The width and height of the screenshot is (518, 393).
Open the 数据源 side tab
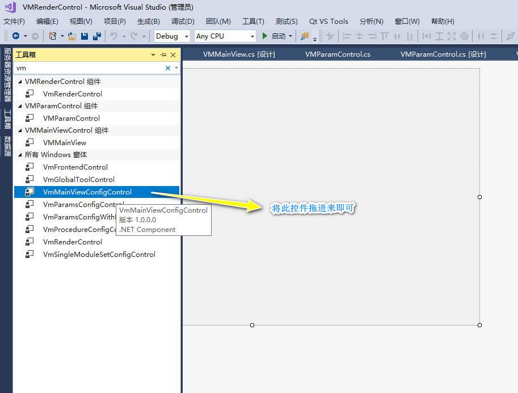tap(7, 146)
